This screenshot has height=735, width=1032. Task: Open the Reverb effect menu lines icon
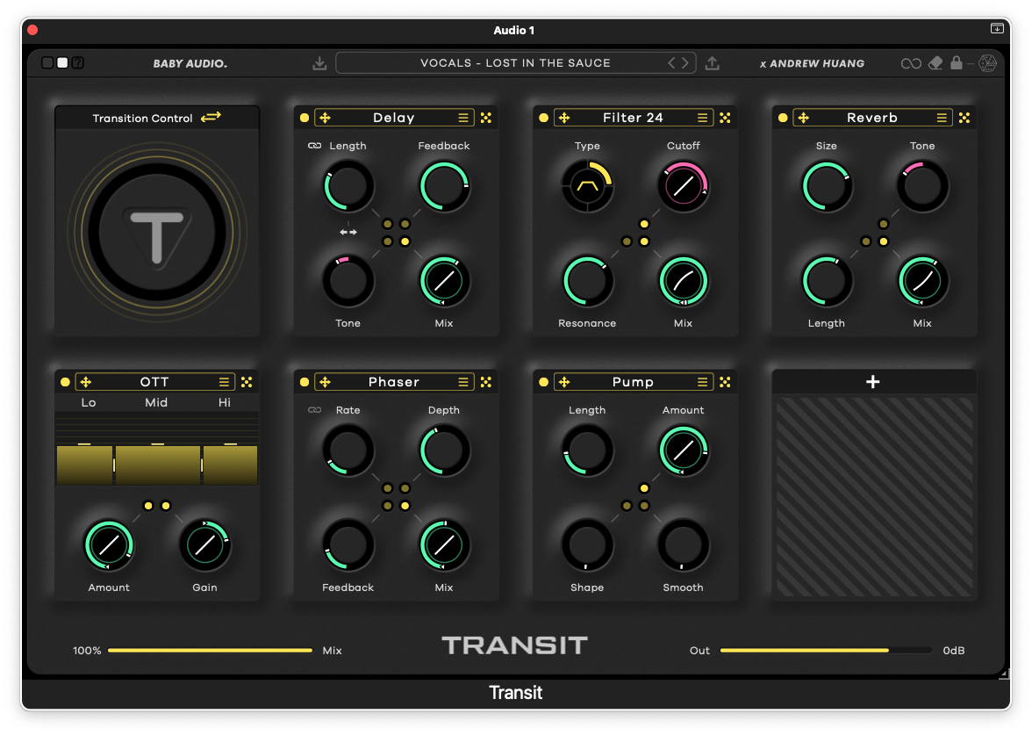coord(942,118)
